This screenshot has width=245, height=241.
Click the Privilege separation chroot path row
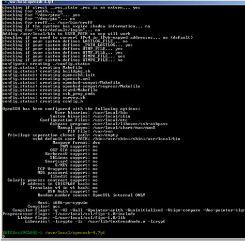coord(63,135)
